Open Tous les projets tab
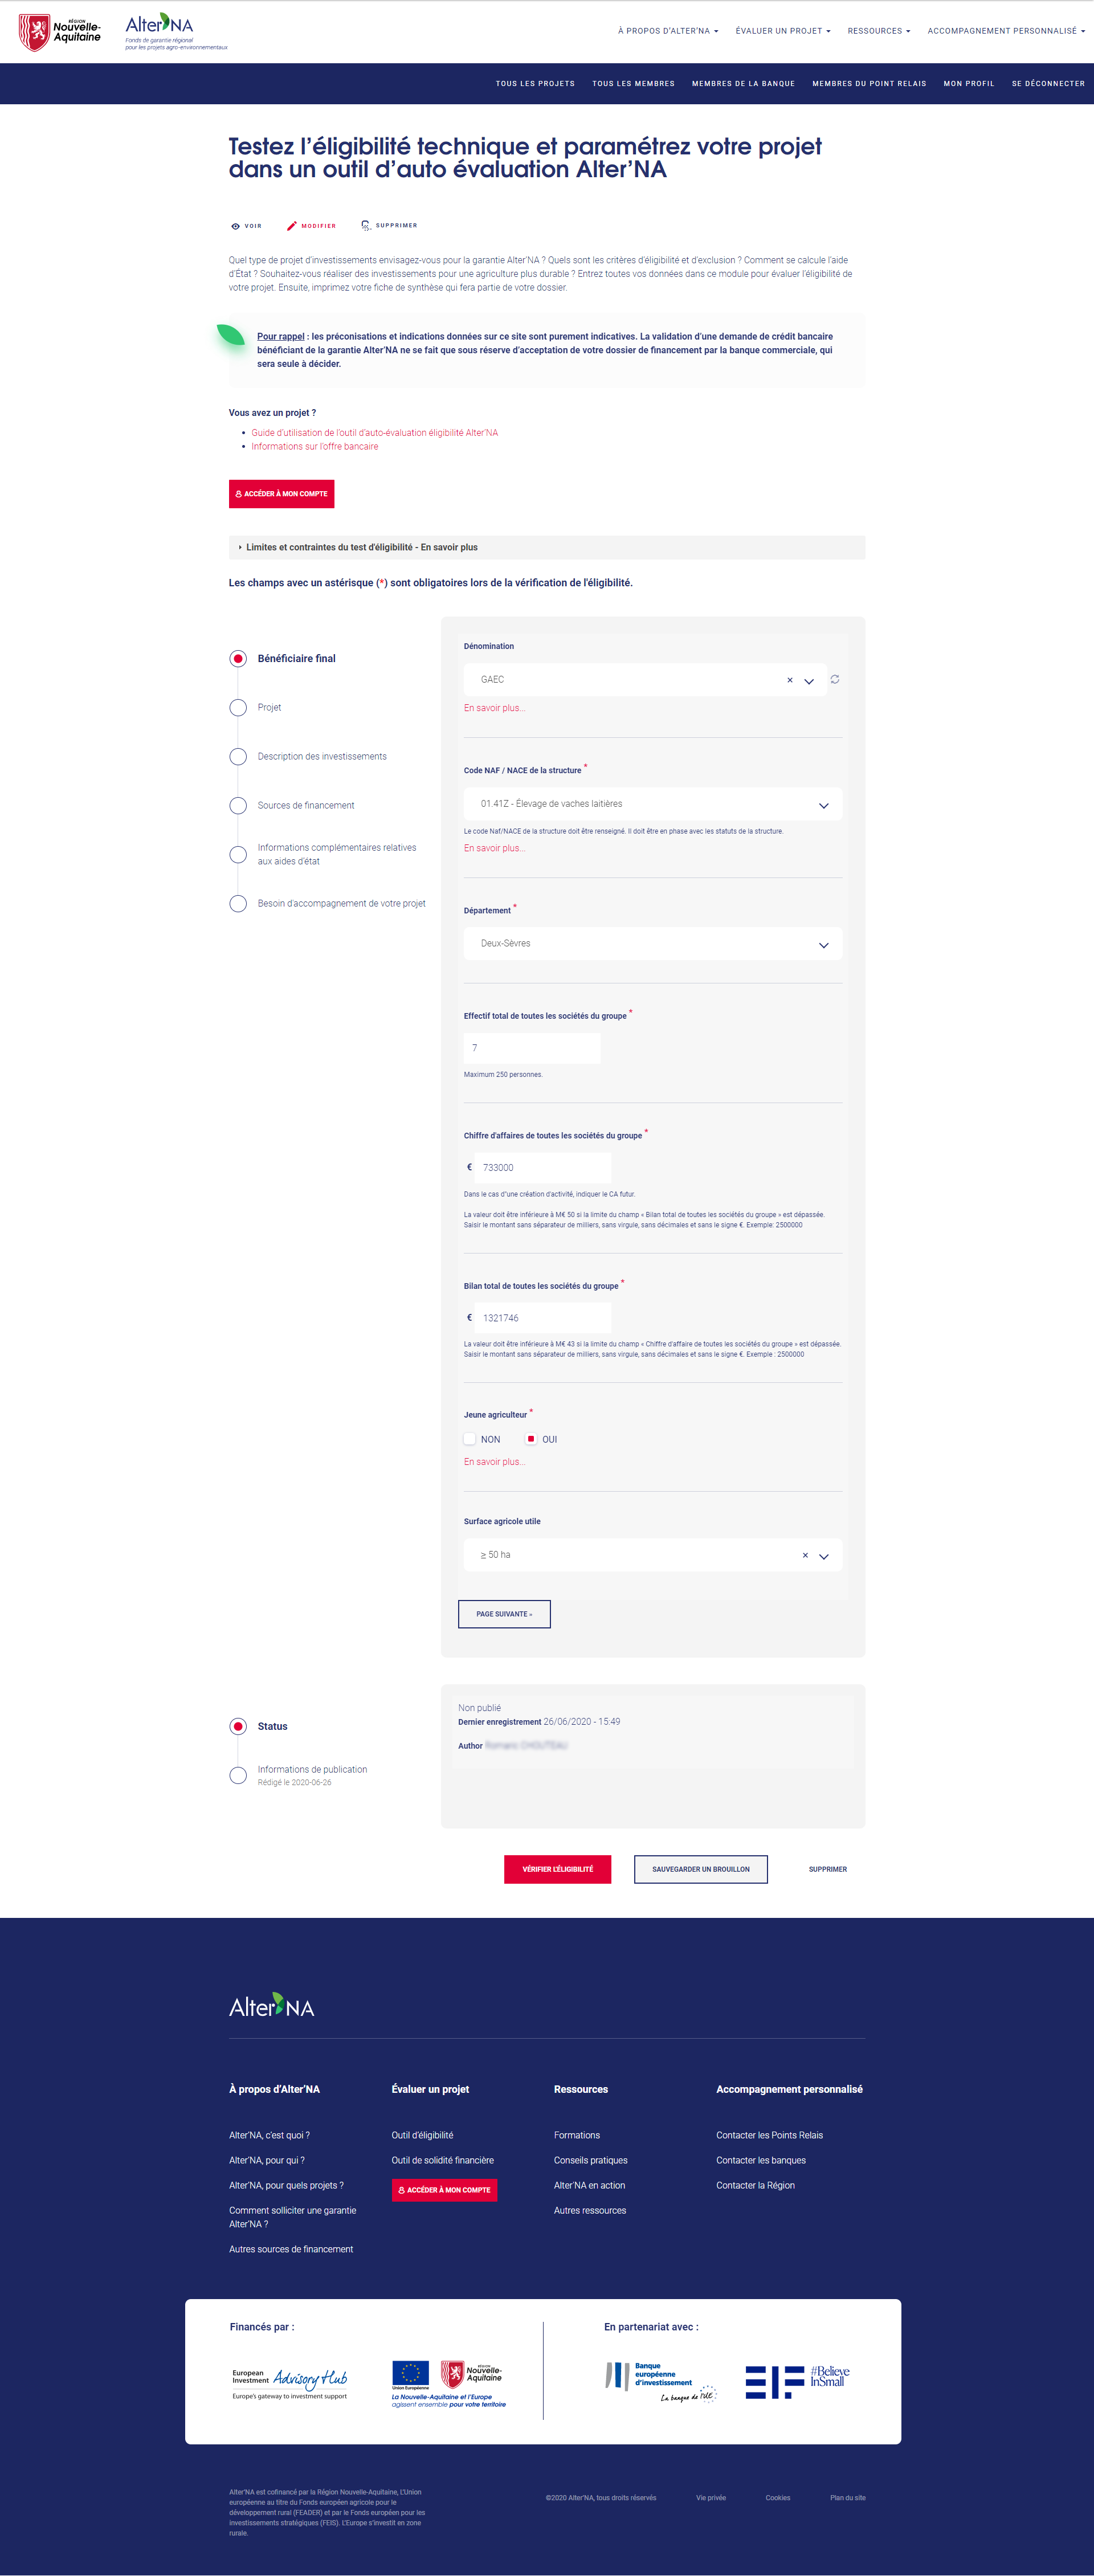The height and width of the screenshot is (2576, 1094). 535,84
